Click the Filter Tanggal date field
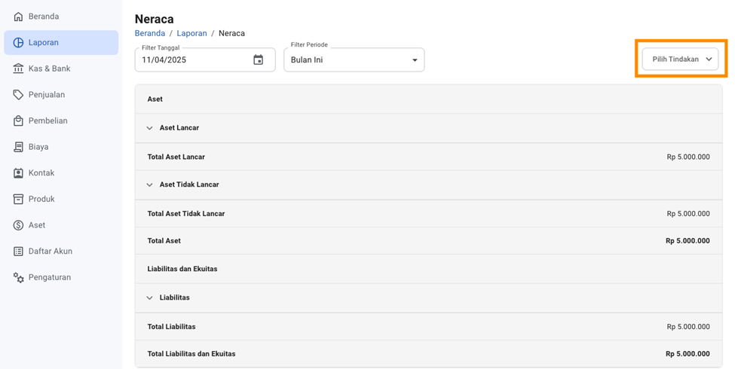 click(x=192, y=60)
